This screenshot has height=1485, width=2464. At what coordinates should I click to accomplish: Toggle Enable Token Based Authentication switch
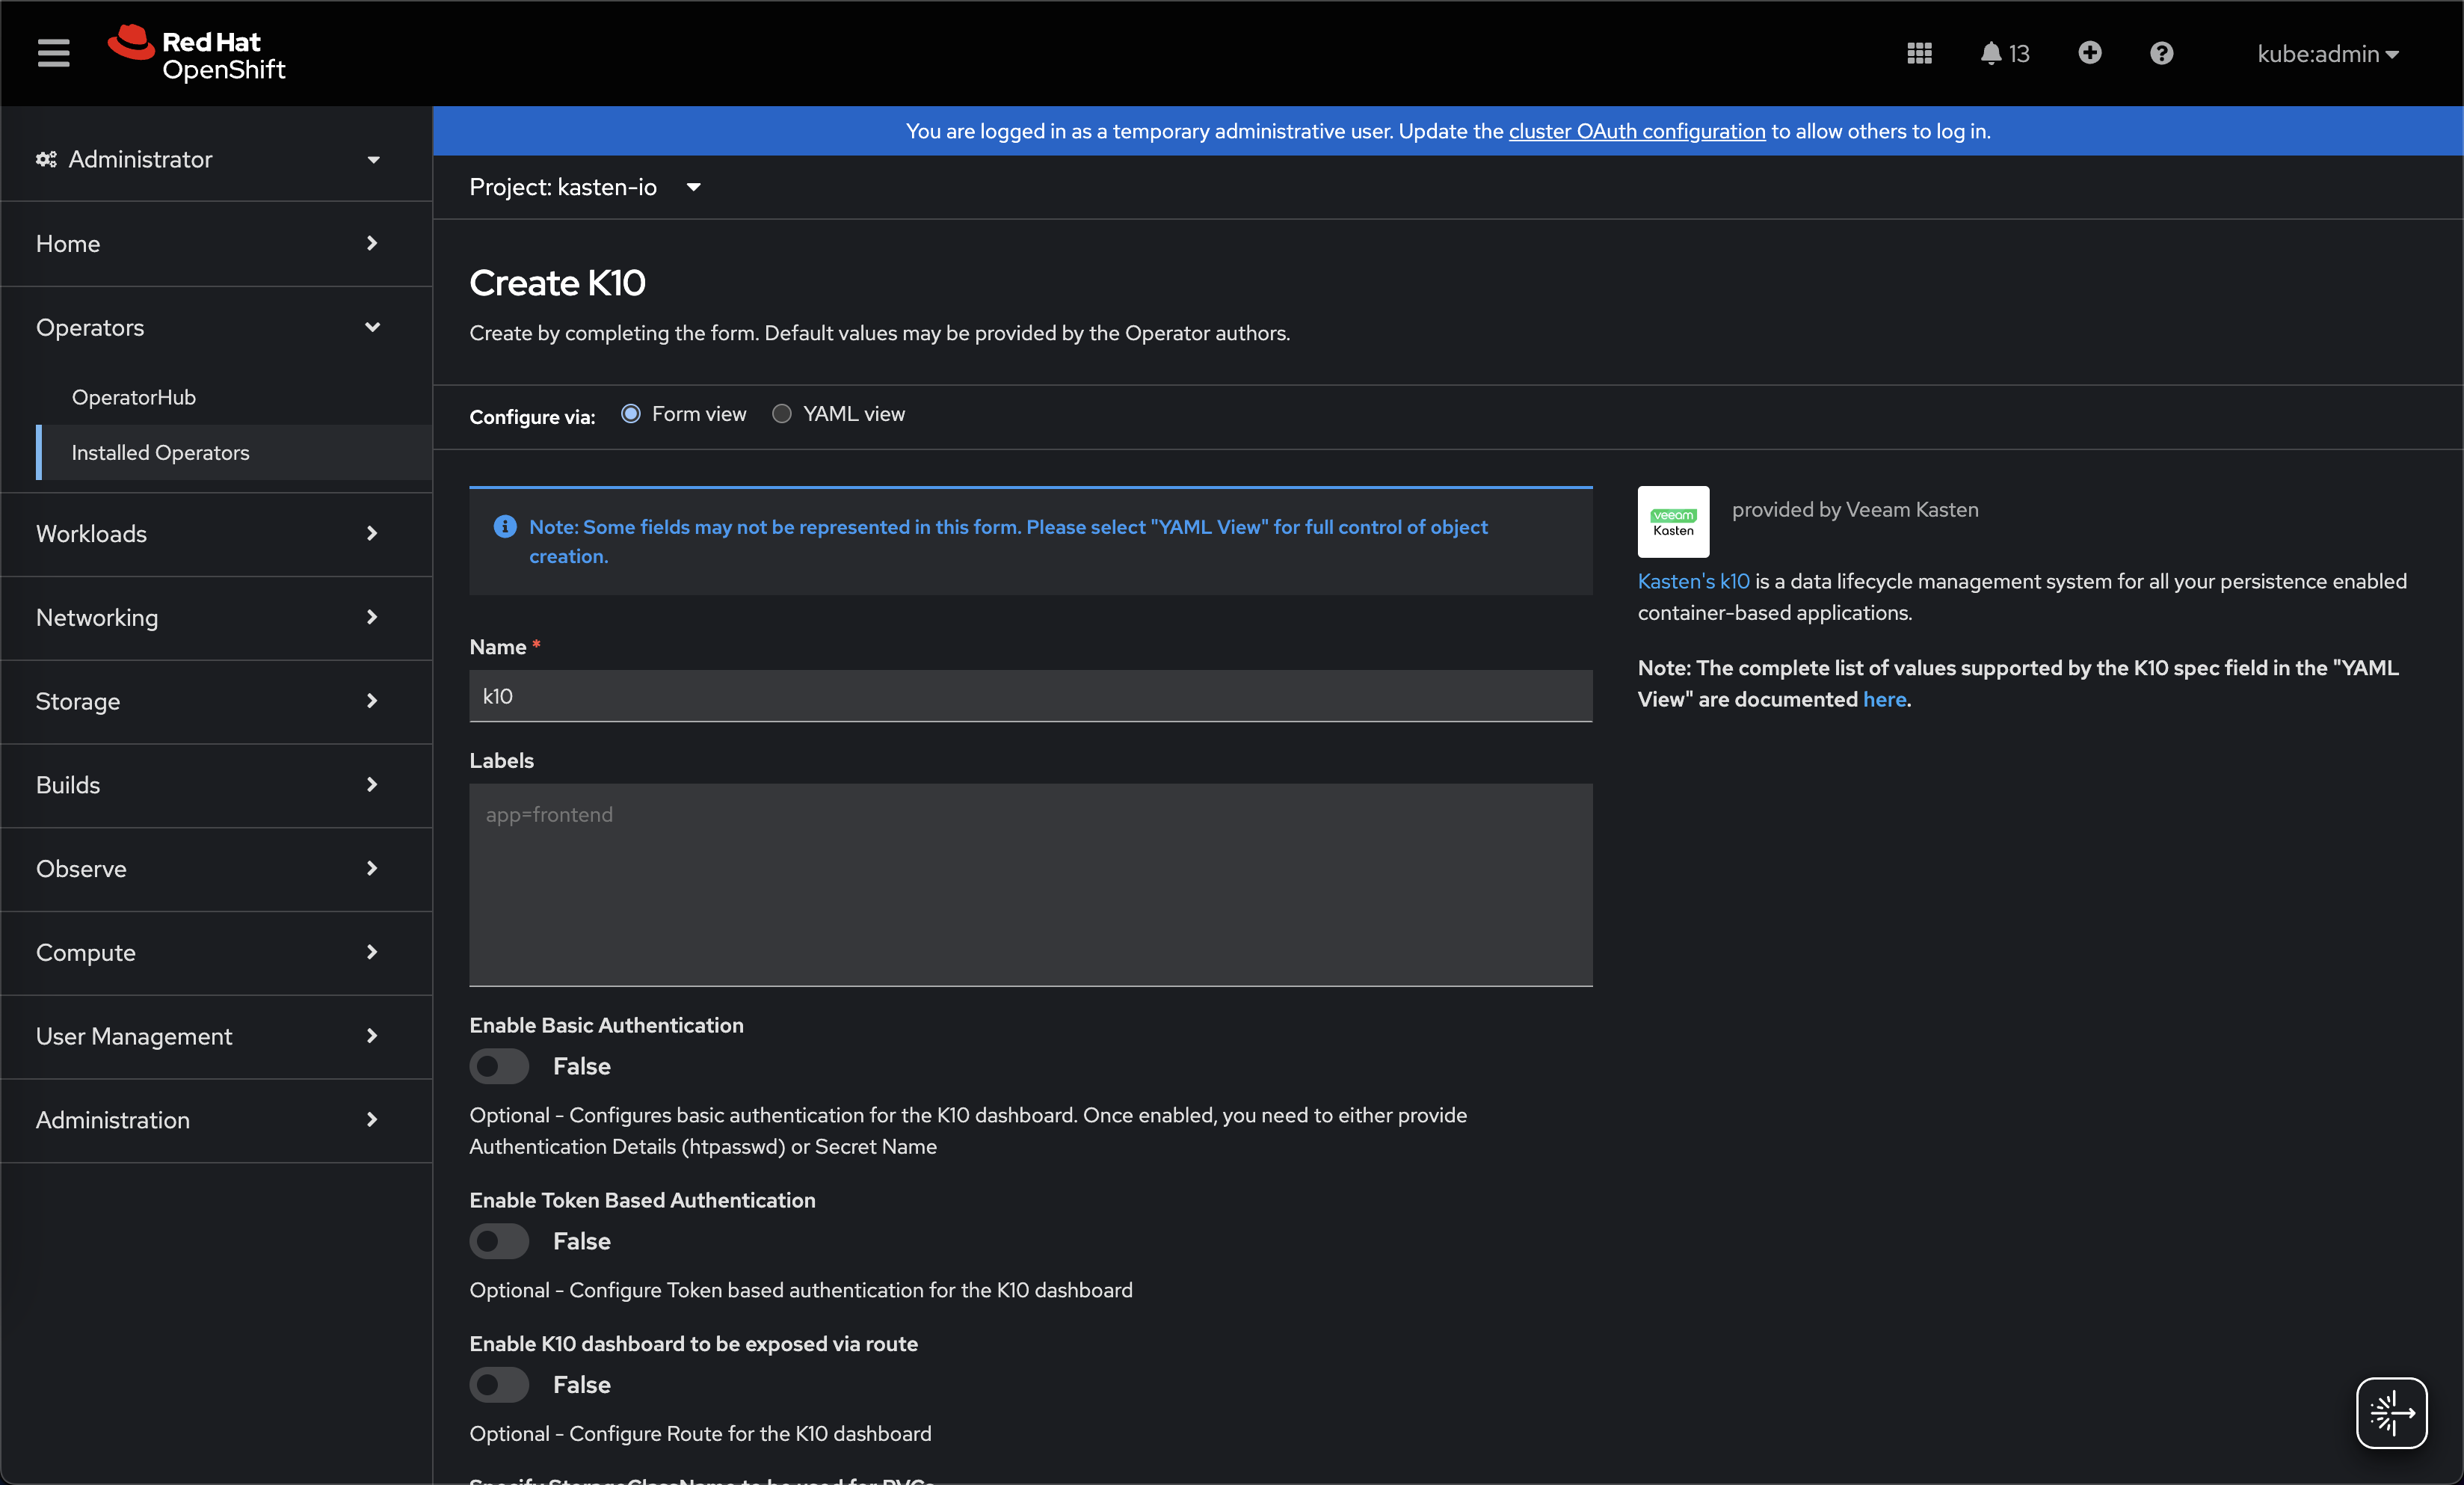[x=499, y=1241]
